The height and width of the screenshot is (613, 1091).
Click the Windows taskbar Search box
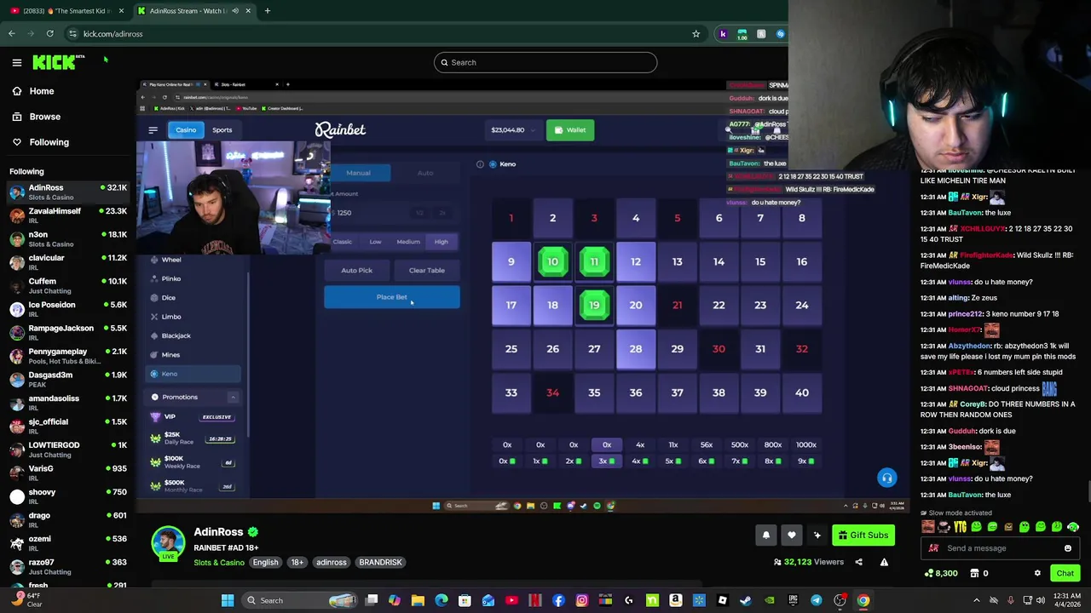click(x=298, y=600)
